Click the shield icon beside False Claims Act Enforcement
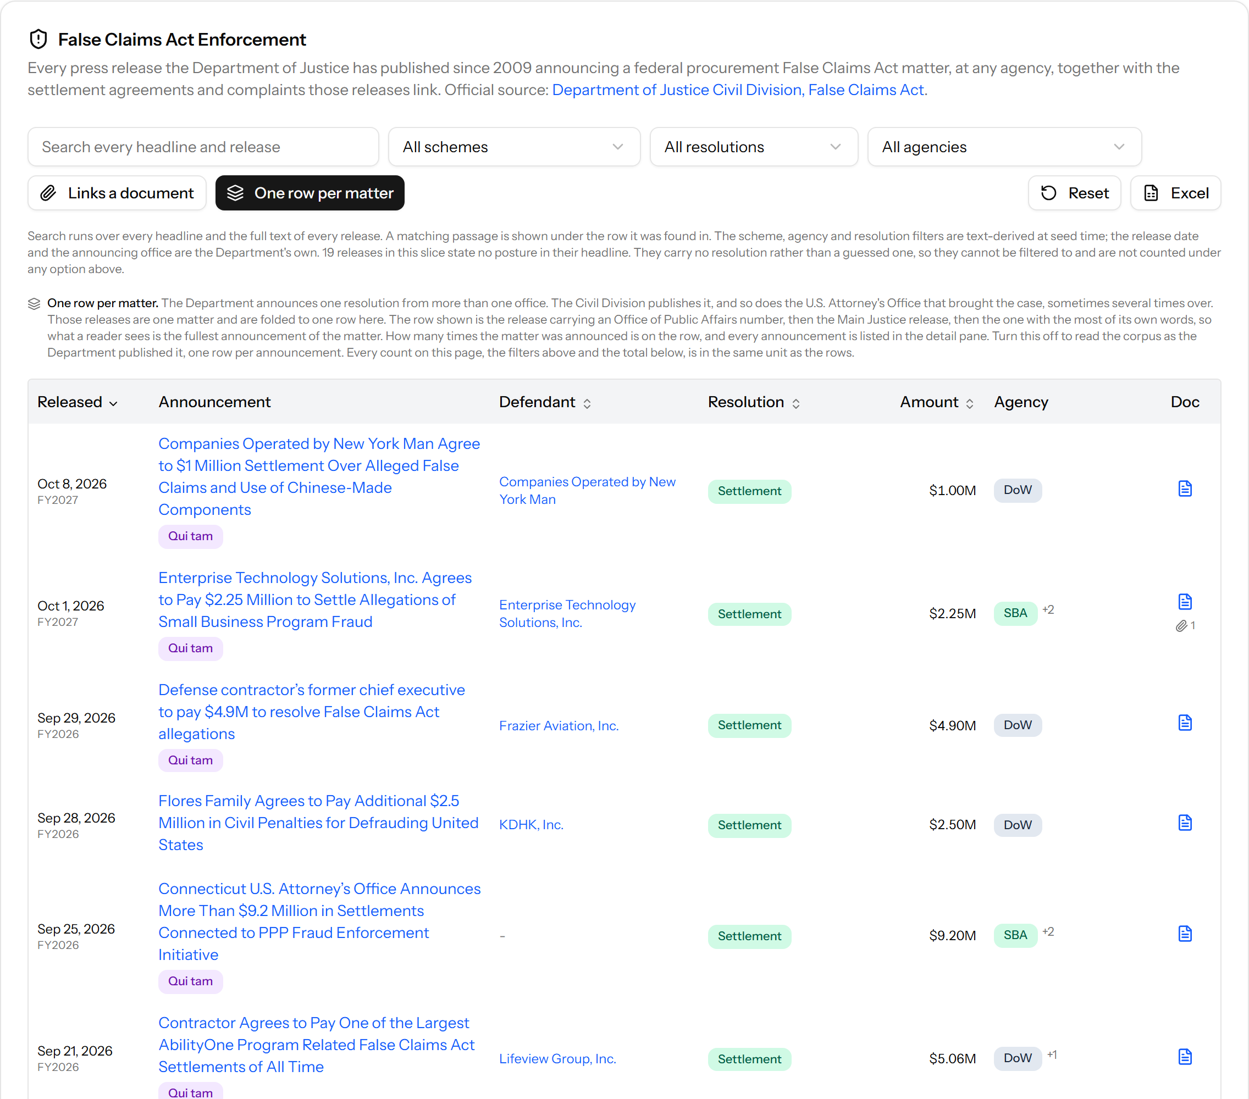 pyautogui.click(x=38, y=39)
